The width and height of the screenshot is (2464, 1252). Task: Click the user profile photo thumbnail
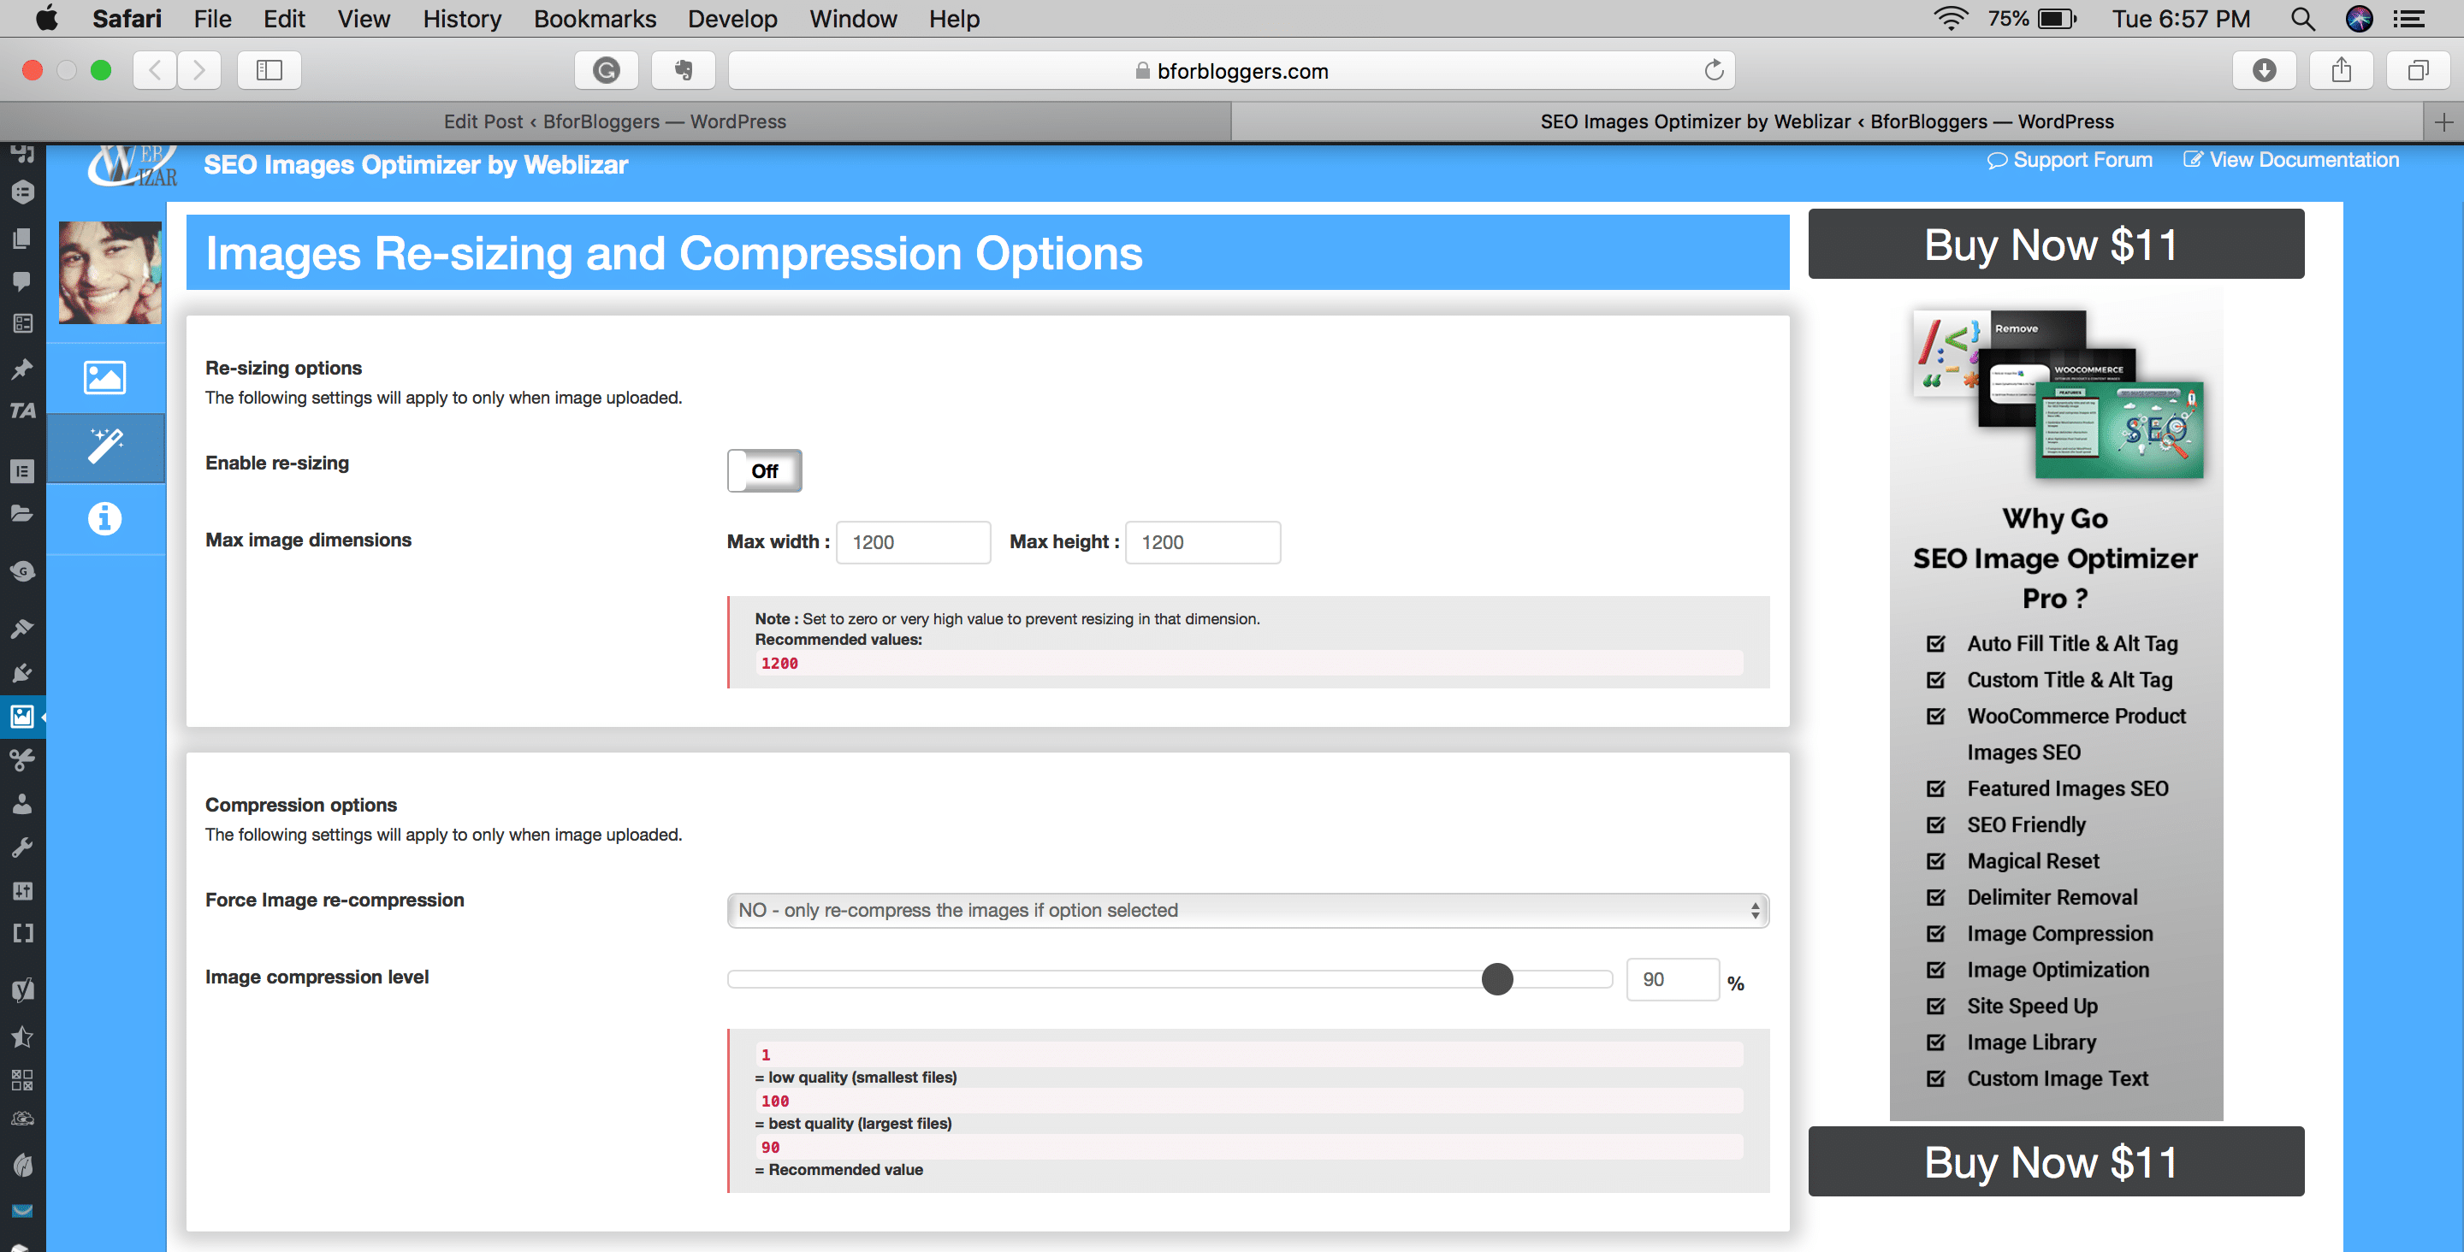pyautogui.click(x=110, y=273)
